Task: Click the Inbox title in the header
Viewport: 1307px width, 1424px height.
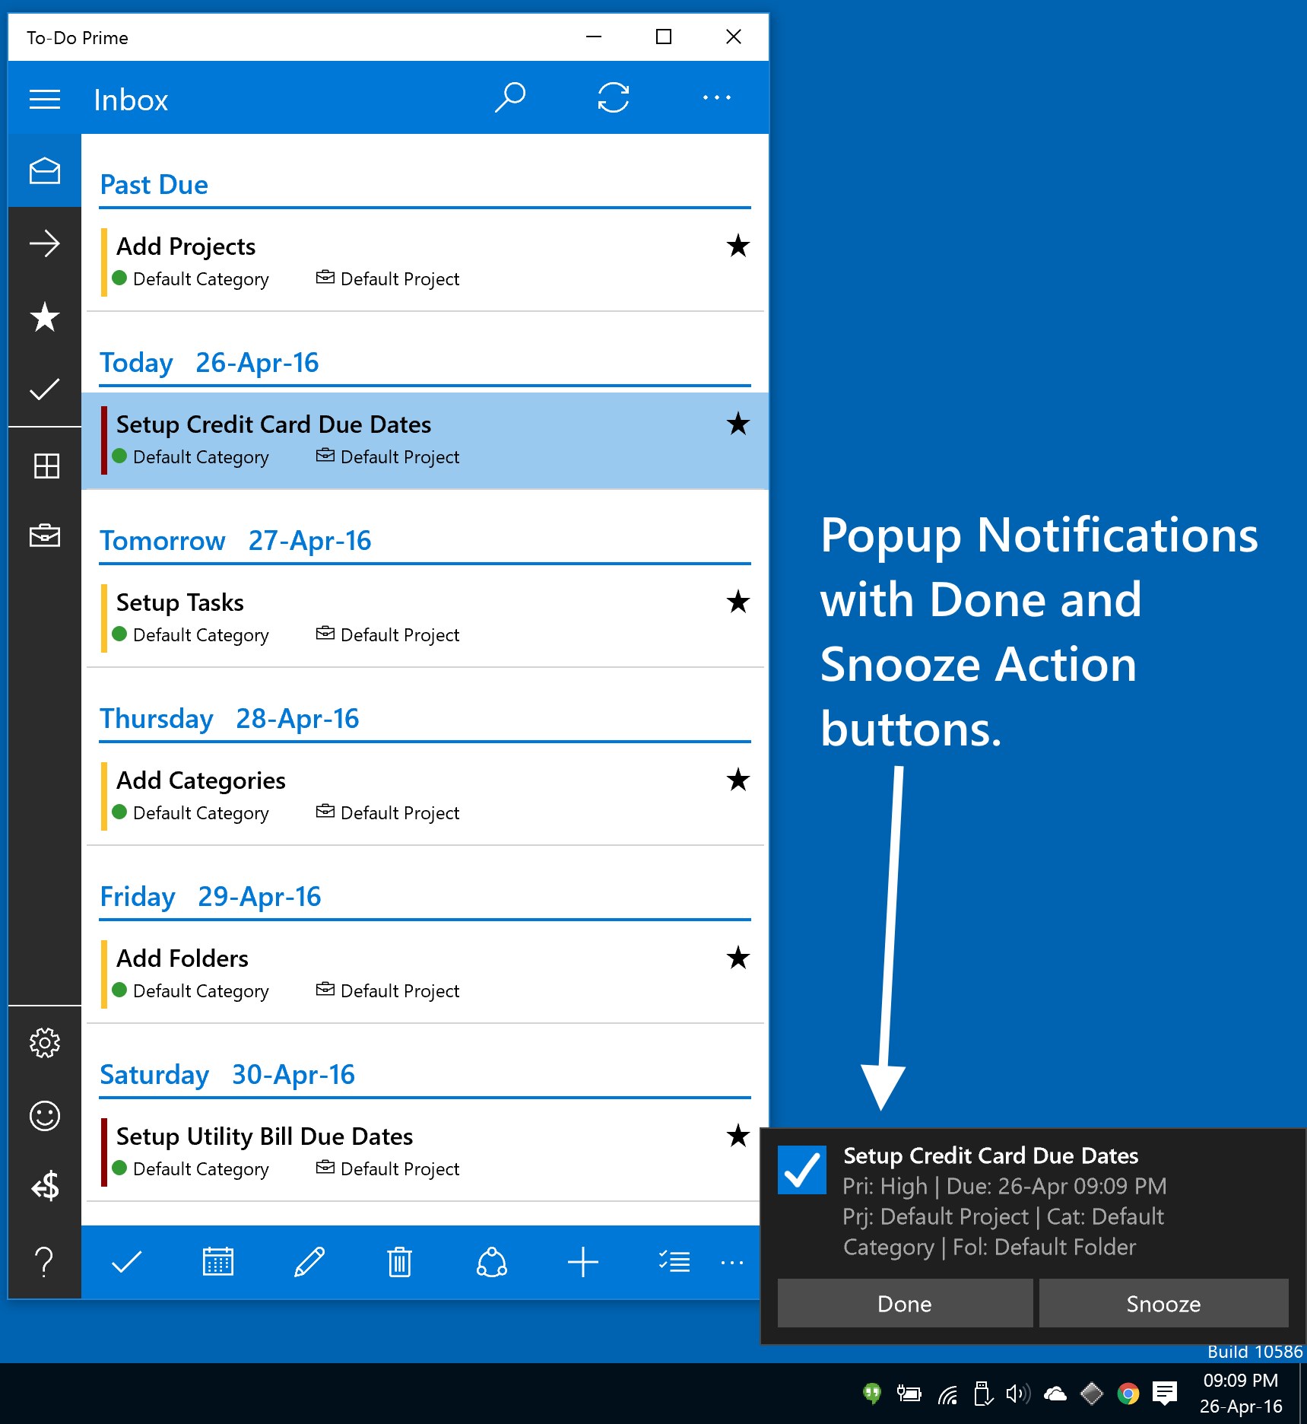Action: 131,100
